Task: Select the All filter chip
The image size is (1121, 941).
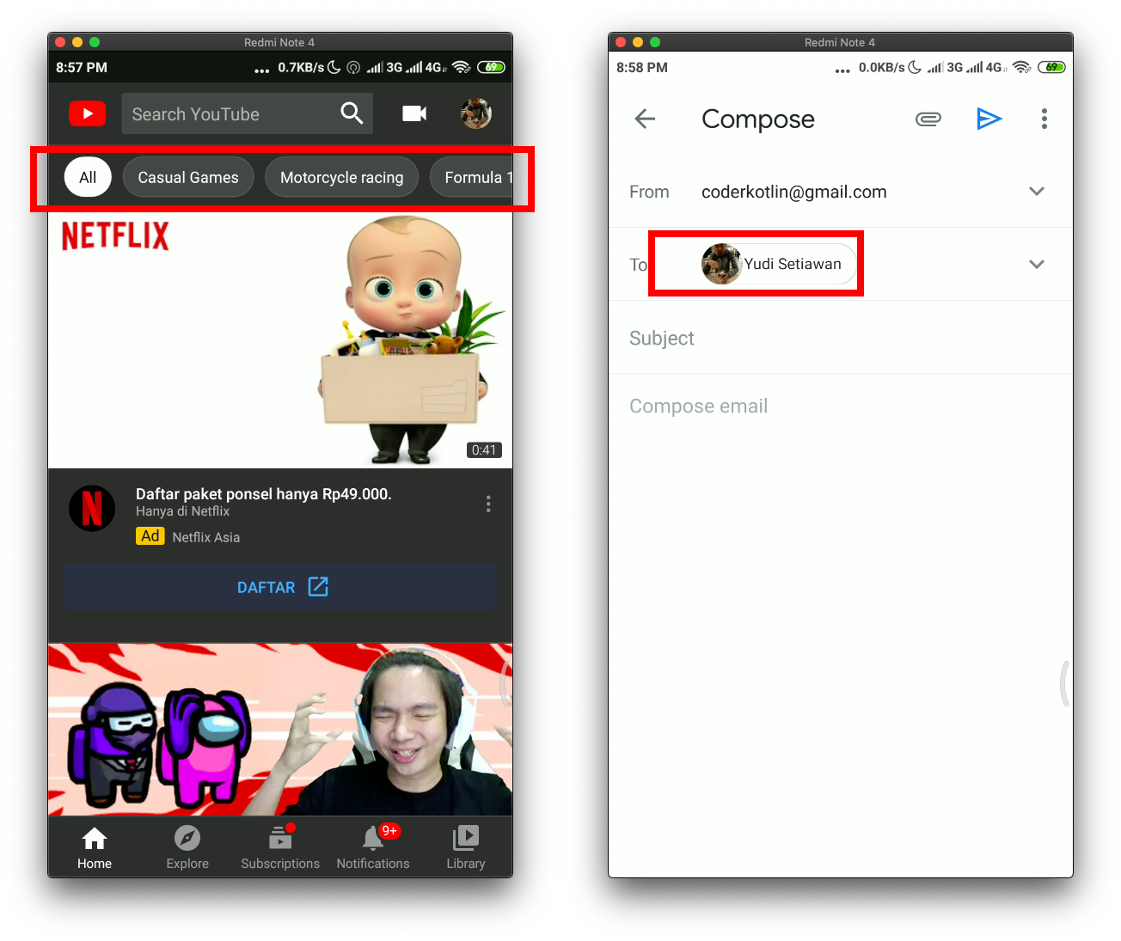Action: click(x=87, y=177)
